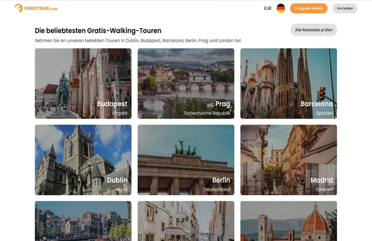
Task: Click heading Die beliebtesten Gratis-Walking-Touren
Action: coord(98,31)
